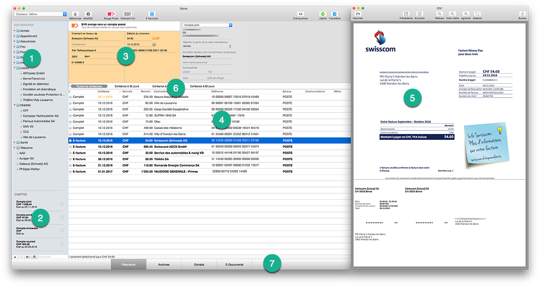Click the orange BVR slip icon
Viewport: 540px width, 286px height.
75,26
